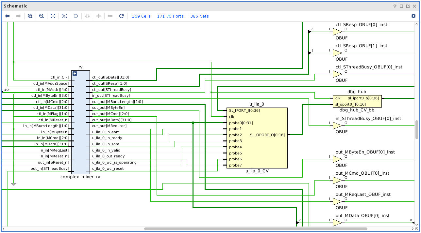
Task: Click pin u_ila_0_wci_is_operating
Action: click(114, 162)
